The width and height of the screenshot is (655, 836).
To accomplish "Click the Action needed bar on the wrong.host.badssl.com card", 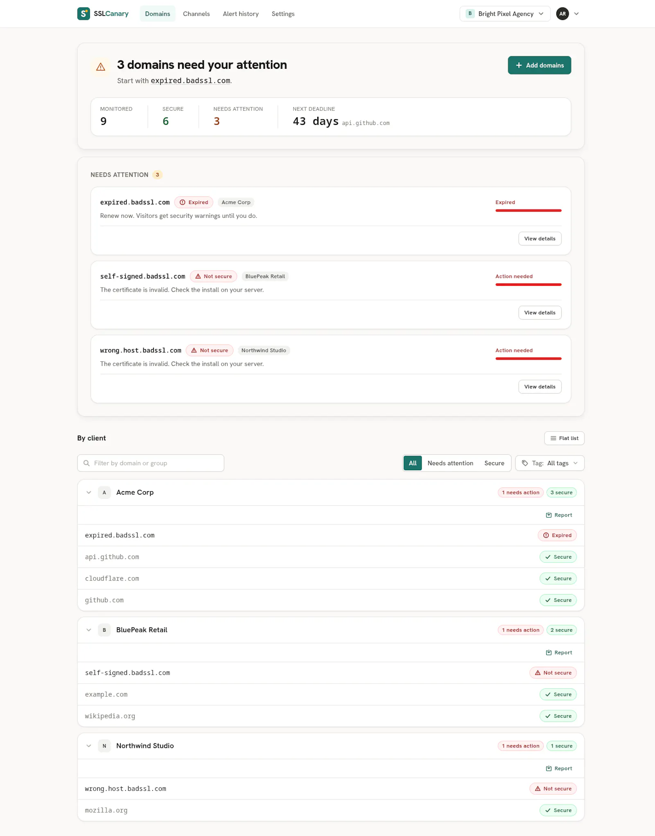I will click(529, 359).
